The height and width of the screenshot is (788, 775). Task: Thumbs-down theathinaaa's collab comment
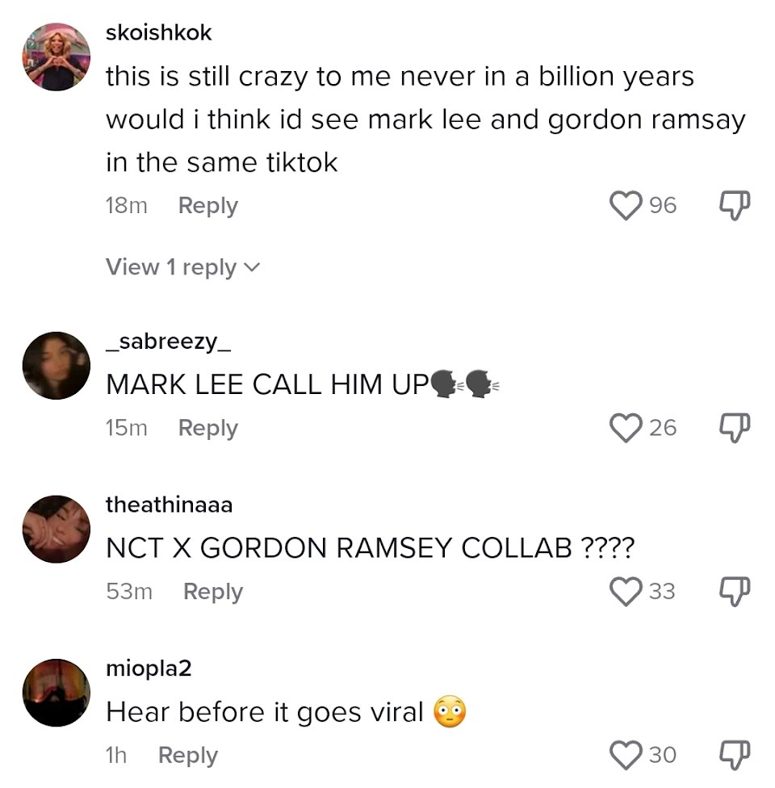coord(735,591)
